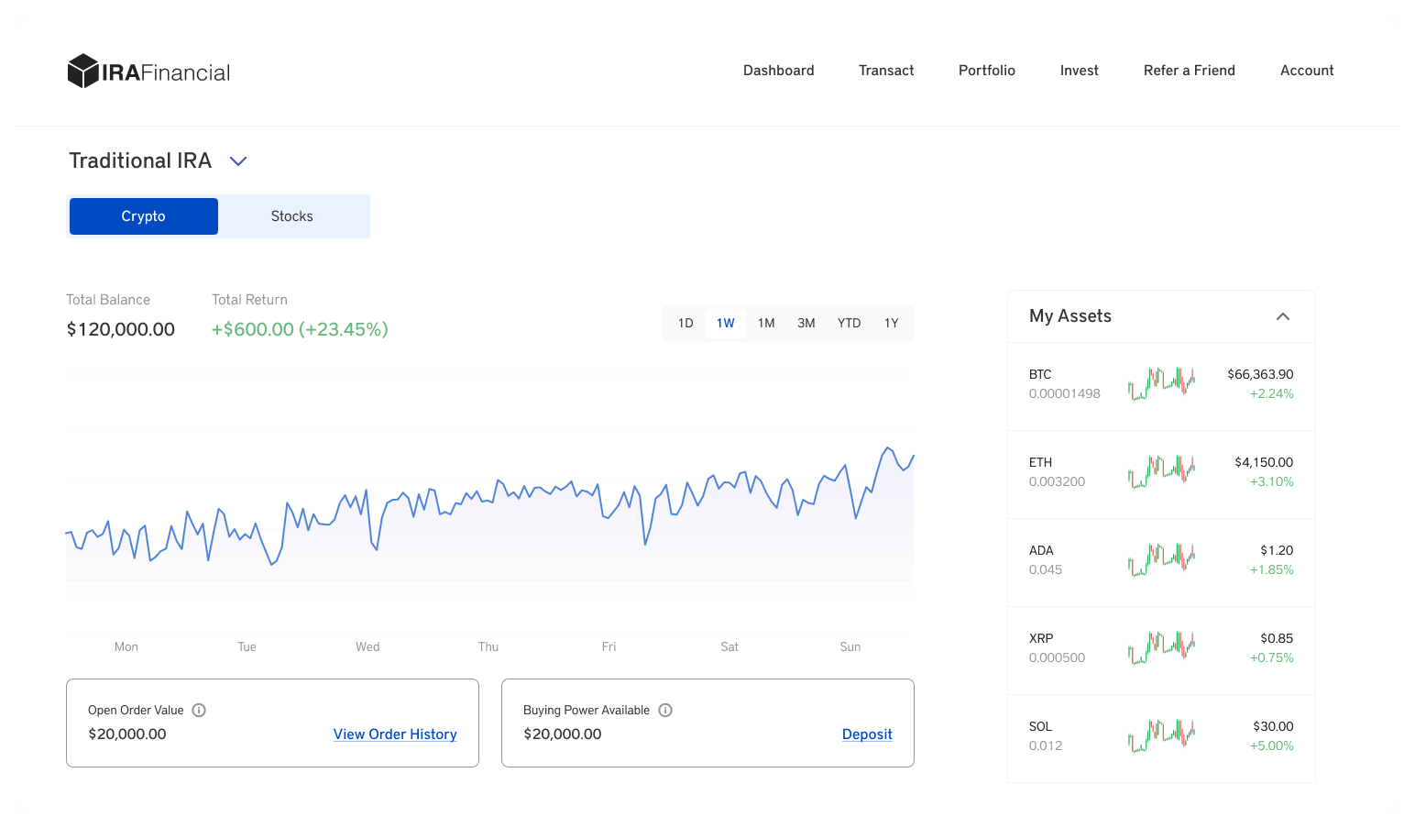Screen dimensions: 1415x828
Task: Open View Order History link
Action: pyautogui.click(x=395, y=734)
